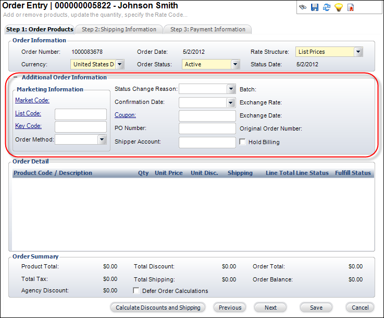Collapse the Additional Order Information section
This screenshot has width=384, height=318.
[x=15, y=77]
